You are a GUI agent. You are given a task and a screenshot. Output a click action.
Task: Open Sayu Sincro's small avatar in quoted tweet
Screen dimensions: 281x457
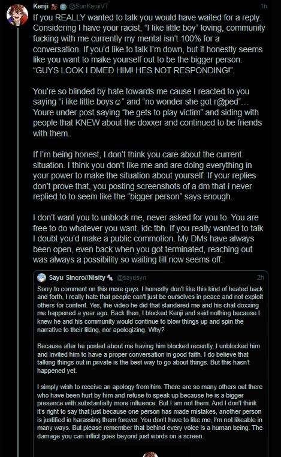point(41,277)
